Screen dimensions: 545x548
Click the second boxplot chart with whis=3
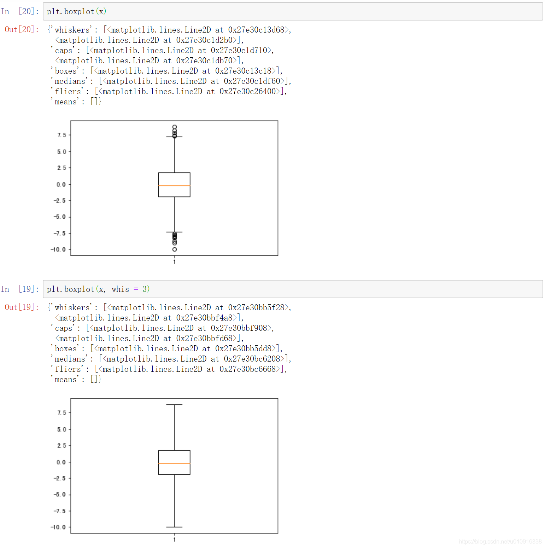pyautogui.click(x=165, y=470)
